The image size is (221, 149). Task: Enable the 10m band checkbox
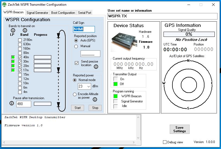(20, 83)
